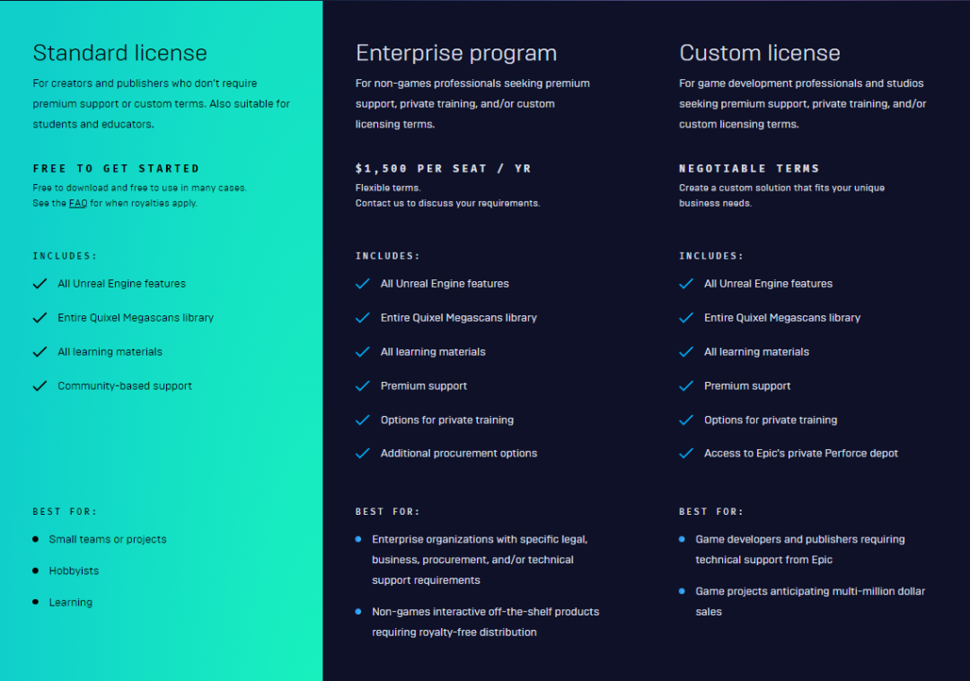Click checkmark beside Access to Epic's private Perforce depot

pyautogui.click(x=686, y=454)
